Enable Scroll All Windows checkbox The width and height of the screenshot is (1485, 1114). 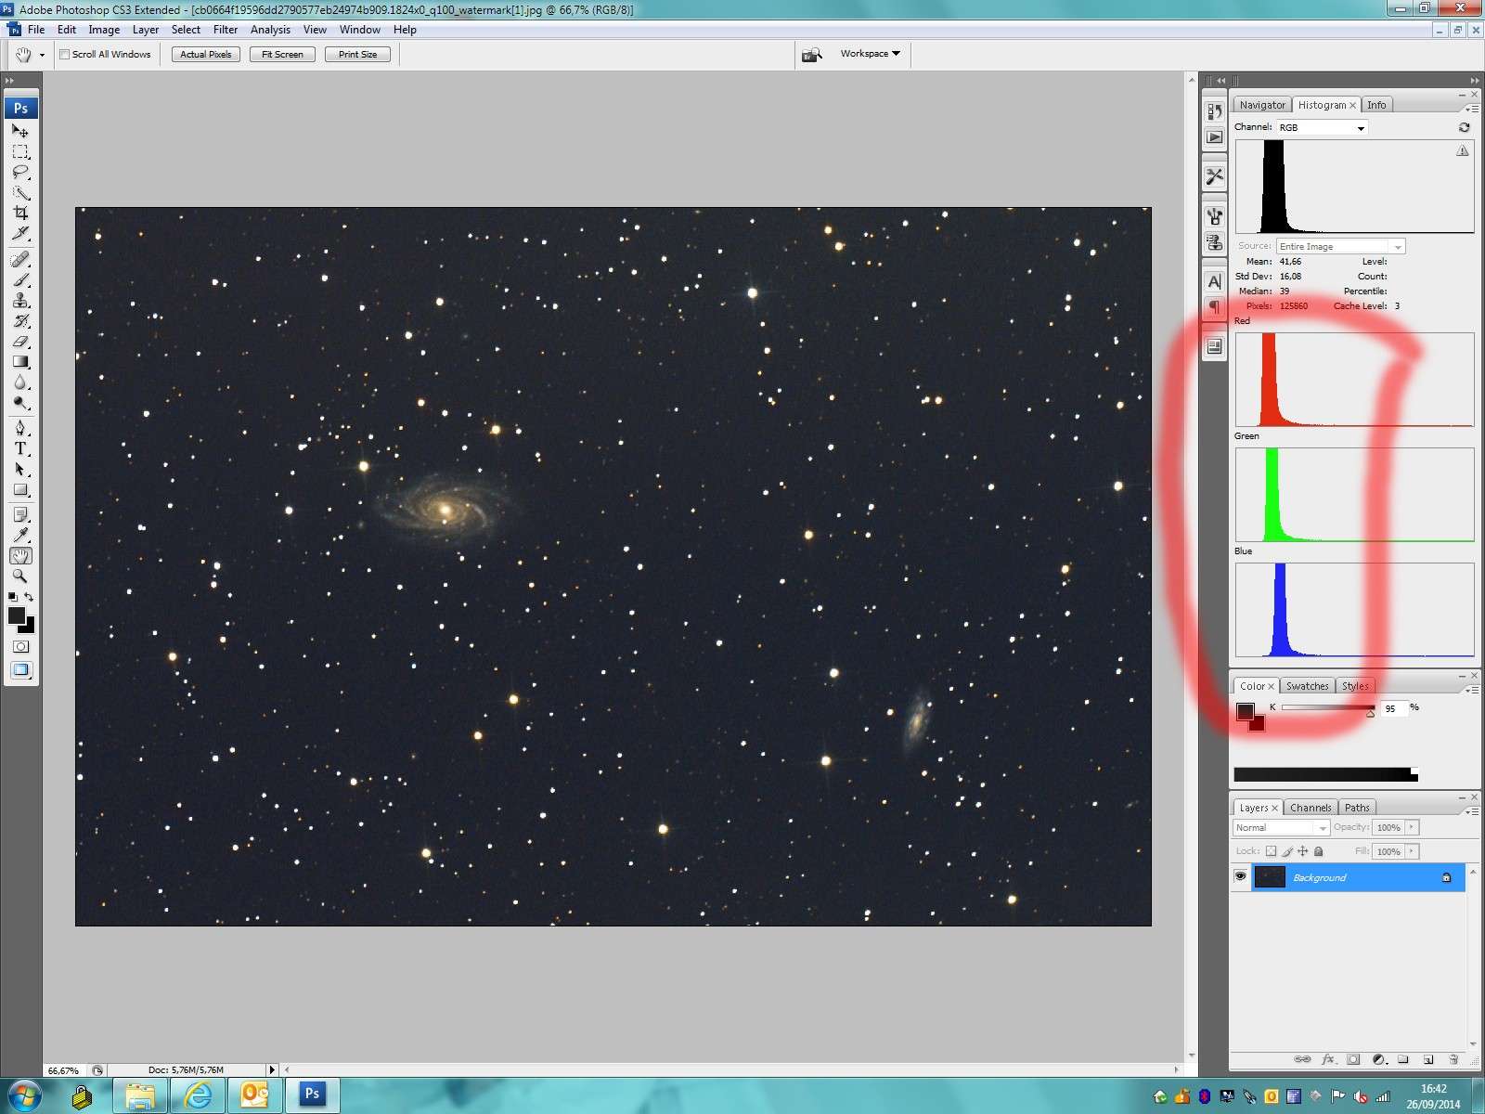(x=65, y=55)
